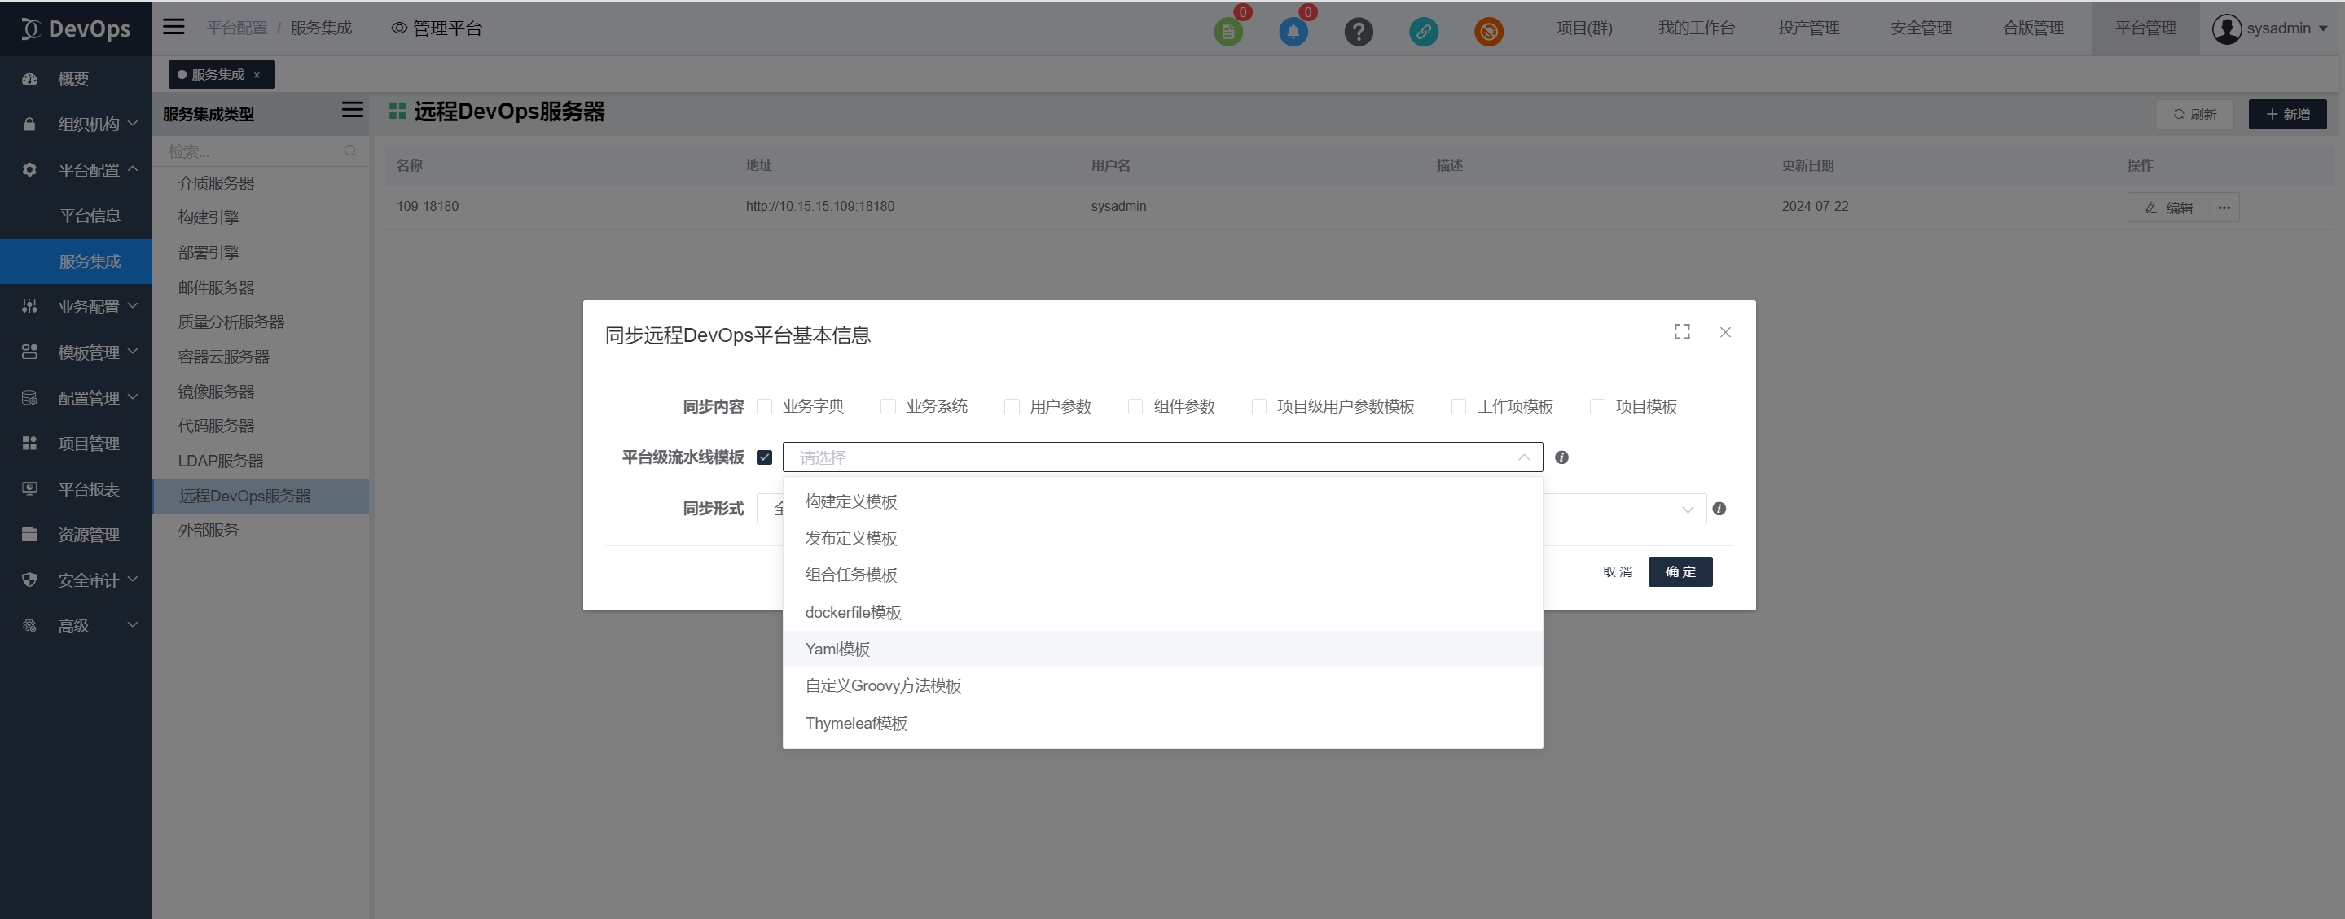
Task: Select 构建引擎 in service type list
Action: (209, 217)
